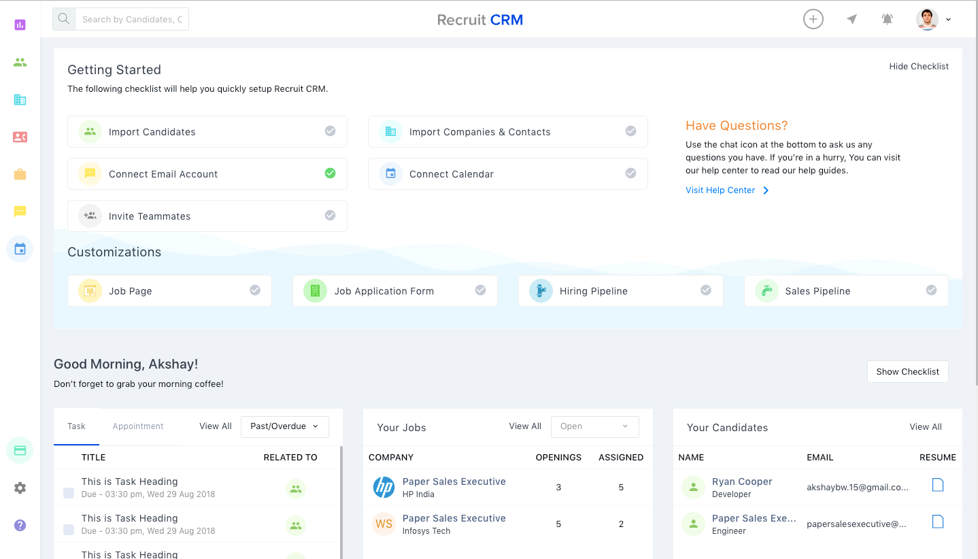Open the settings gear in the sidebar

point(20,488)
